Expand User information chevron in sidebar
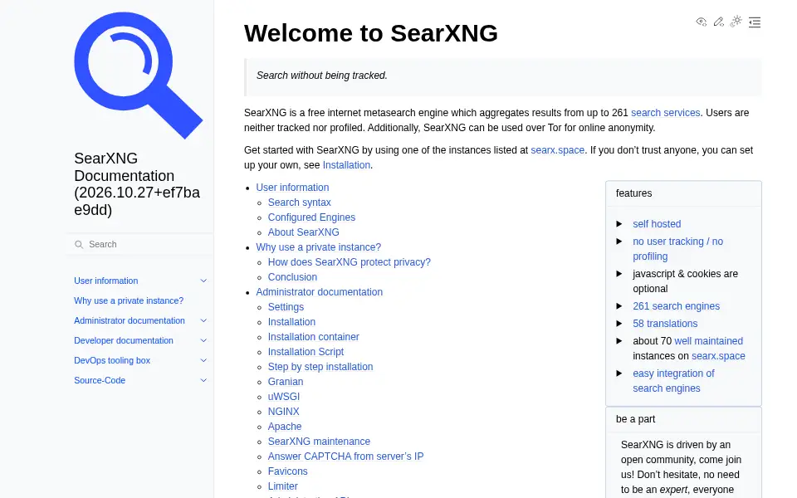 (x=203, y=281)
